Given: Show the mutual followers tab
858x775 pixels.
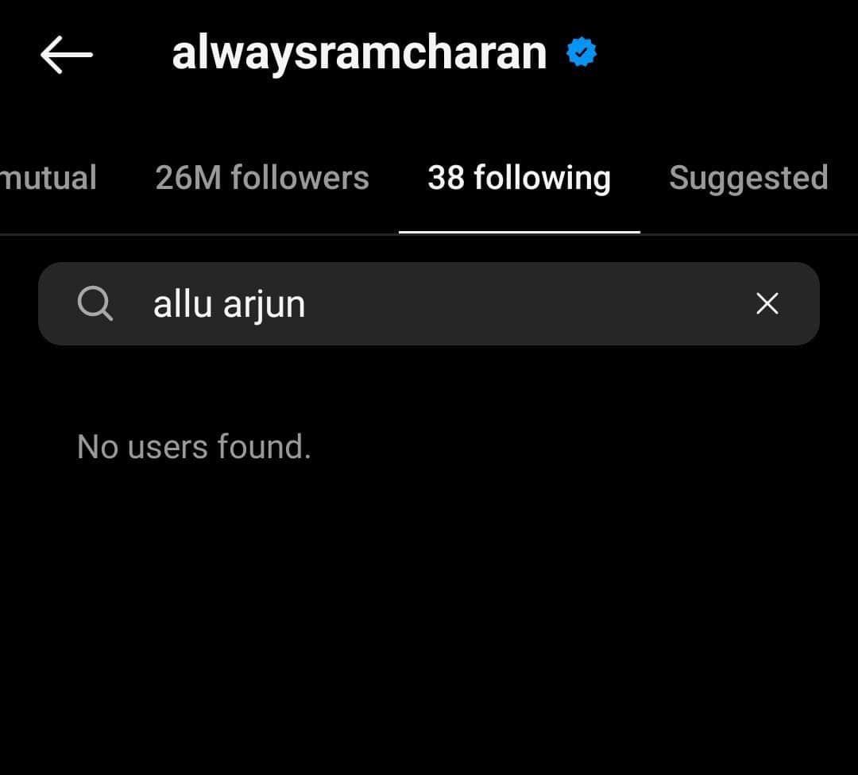Looking at the screenshot, I should tap(48, 178).
